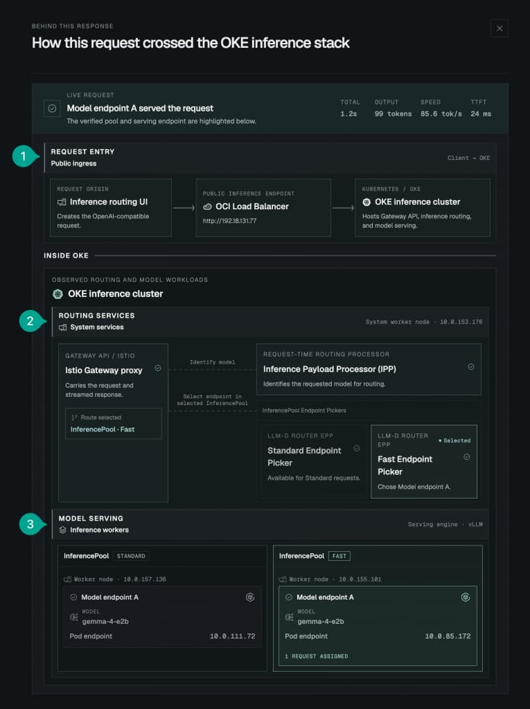This screenshot has width=530, height=709.
Task: Click the InferencePool · Fast route link
Action: point(103,429)
